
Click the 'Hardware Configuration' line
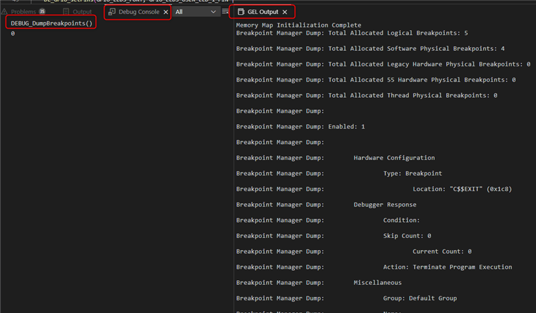(x=336, y=158)
